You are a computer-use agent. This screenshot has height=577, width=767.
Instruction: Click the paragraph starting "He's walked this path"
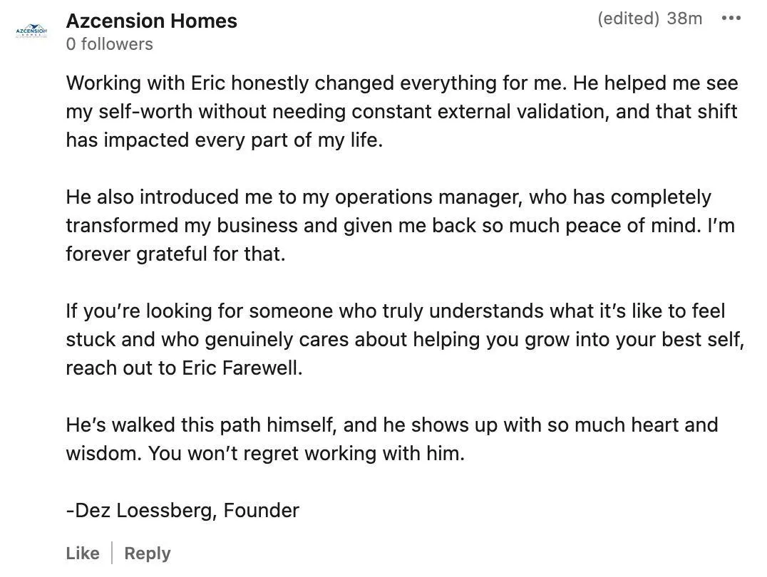(x=392, y=439)
